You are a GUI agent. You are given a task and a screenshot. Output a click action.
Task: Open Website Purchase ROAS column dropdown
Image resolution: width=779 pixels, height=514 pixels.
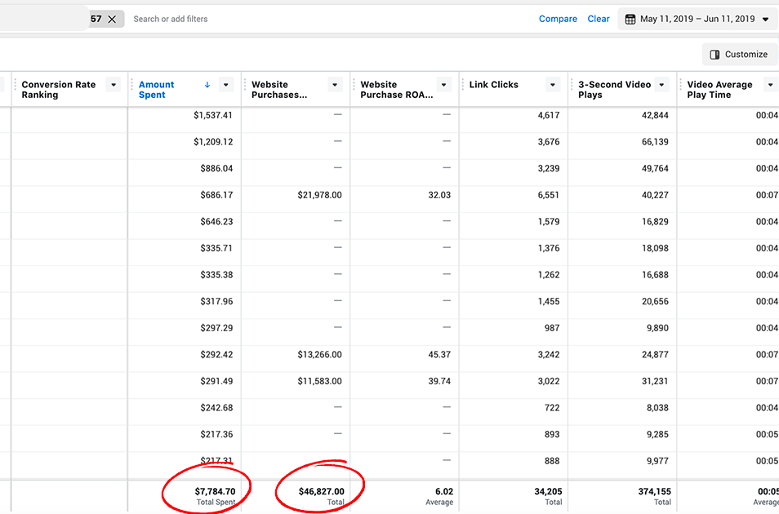pos(444,85)
